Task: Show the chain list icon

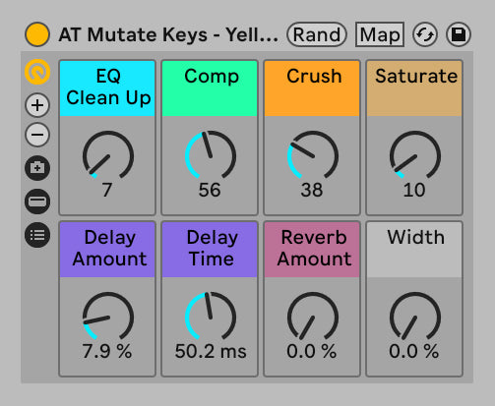Action: 37,235
